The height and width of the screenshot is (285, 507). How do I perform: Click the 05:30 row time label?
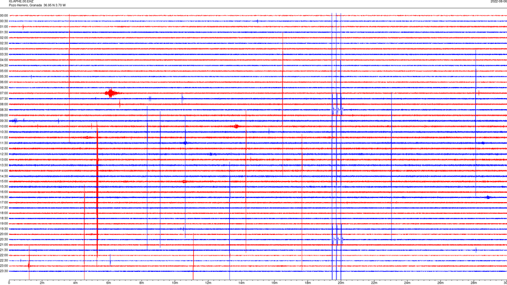(4, 77)
